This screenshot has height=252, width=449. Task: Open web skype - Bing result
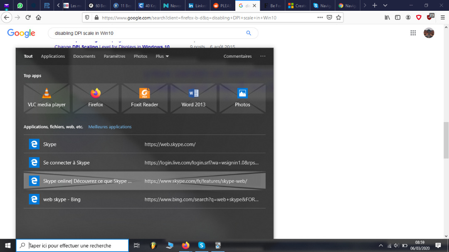145,199
